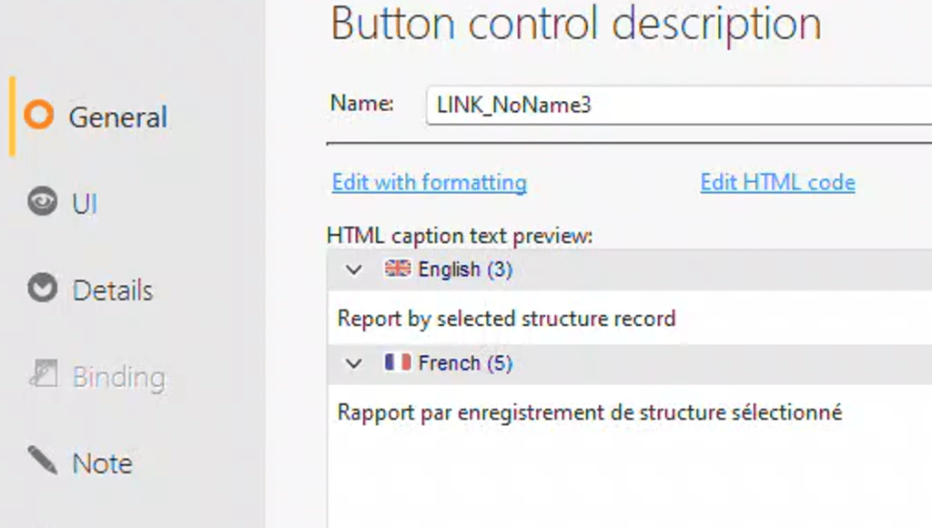This screenshot has height=528, width=932.
Task: Open the Note tab label
Action: [102, 463]
